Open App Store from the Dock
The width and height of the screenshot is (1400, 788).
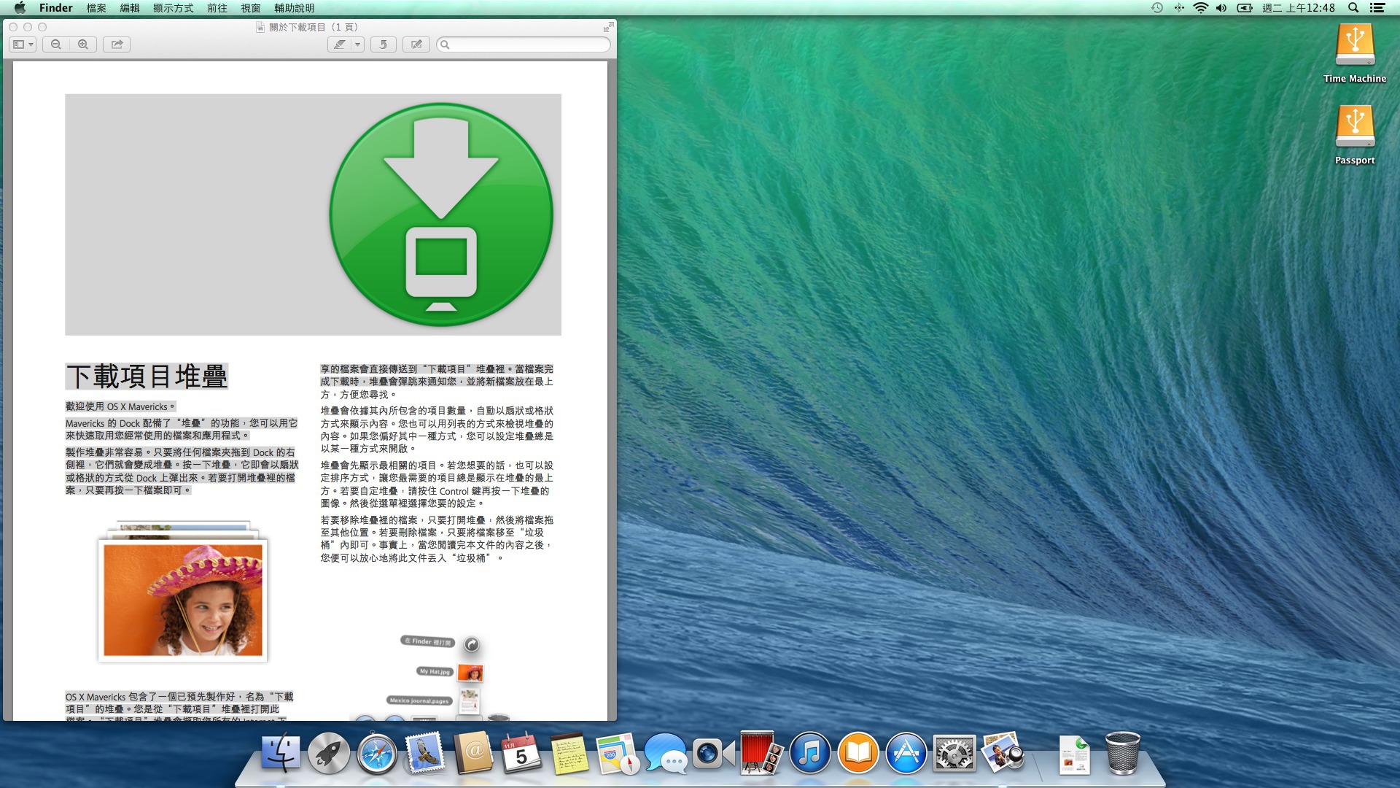(906, 754)
